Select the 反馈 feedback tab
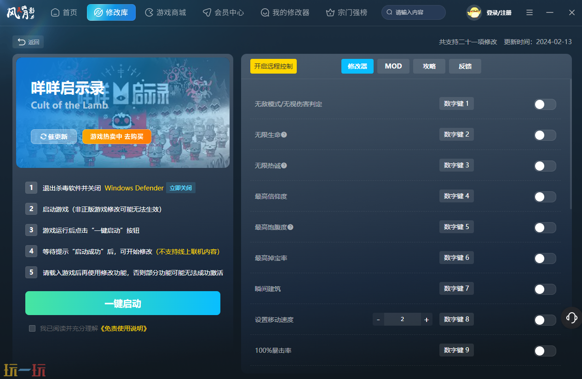The height and width of the screenshot is (379, 582). [465, 66]
